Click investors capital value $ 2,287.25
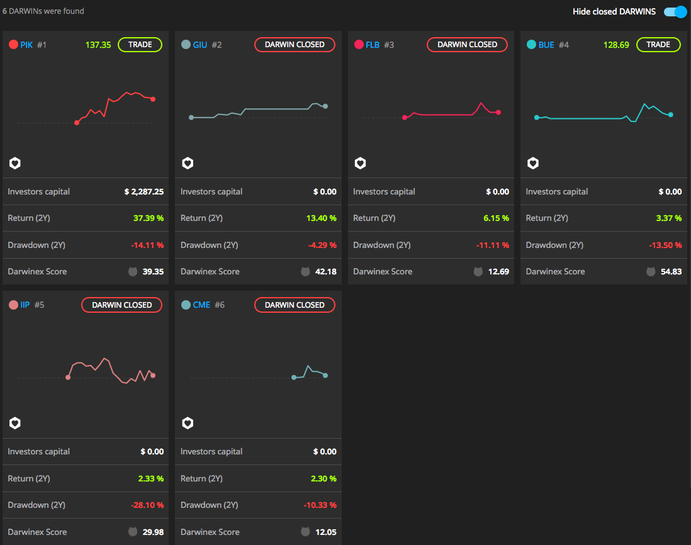The image size is (691, 545). coord(143,192)
